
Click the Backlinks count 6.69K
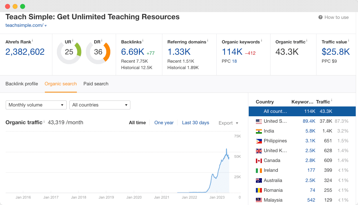pyautogui.click(x=133, y=52)
